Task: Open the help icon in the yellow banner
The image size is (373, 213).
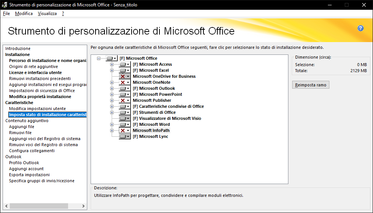Action: [x=360, y=28]
